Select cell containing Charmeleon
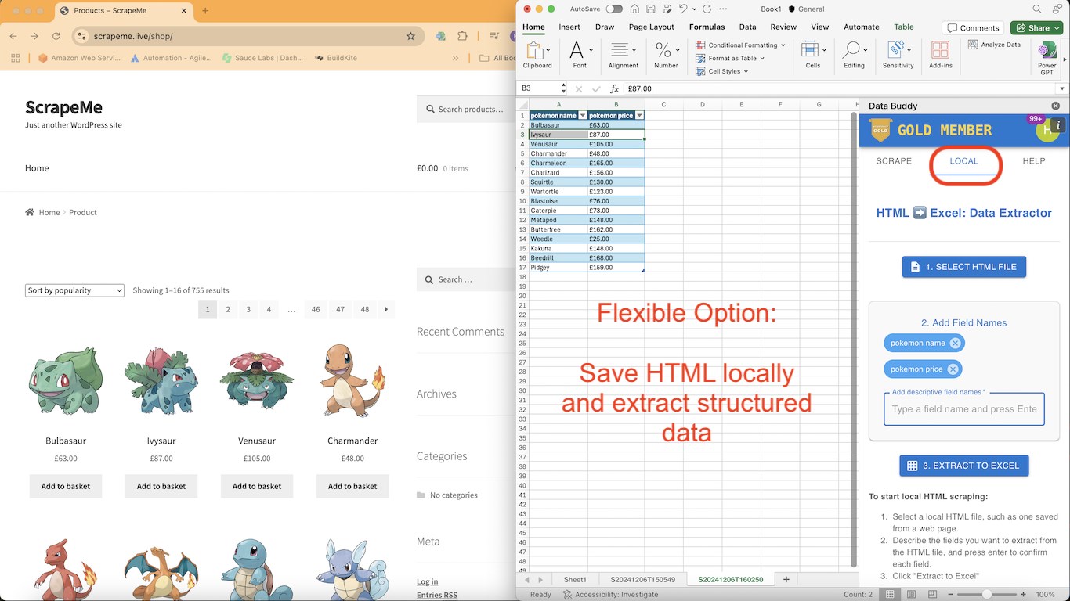1070x601 pixels. pyautogui.click(x=558, y=163)
